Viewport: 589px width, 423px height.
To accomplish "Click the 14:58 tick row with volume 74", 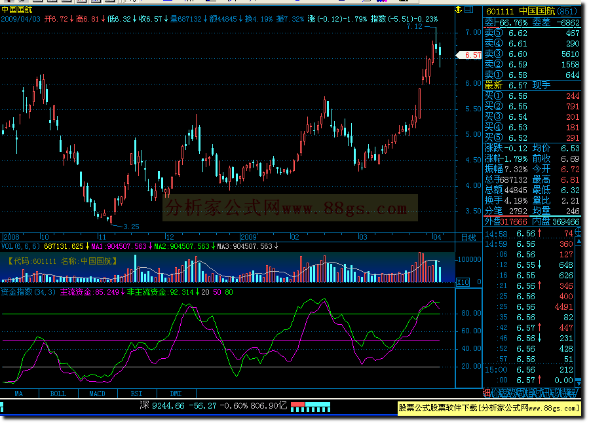I will pos(529,234).
